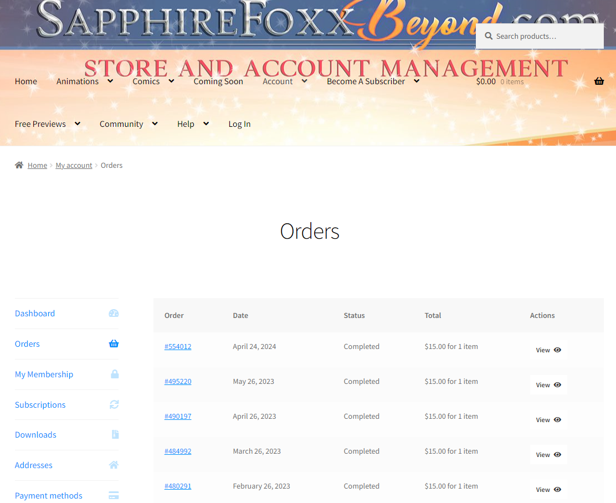The width and height of the screenshot is (616, 503).
Task: Click the My Membership lock icon
Action: [114, 374]
